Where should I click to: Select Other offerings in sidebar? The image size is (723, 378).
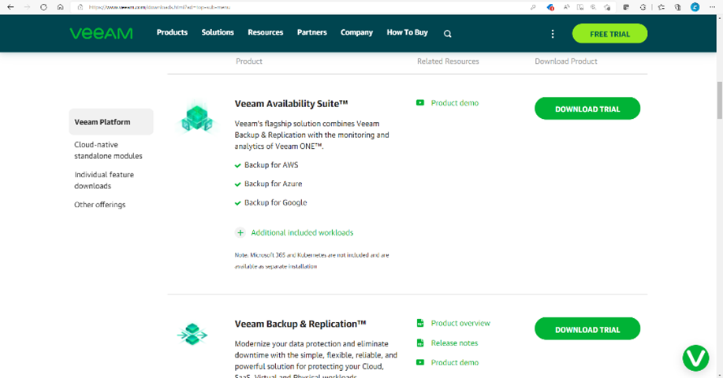click(99, 205)
